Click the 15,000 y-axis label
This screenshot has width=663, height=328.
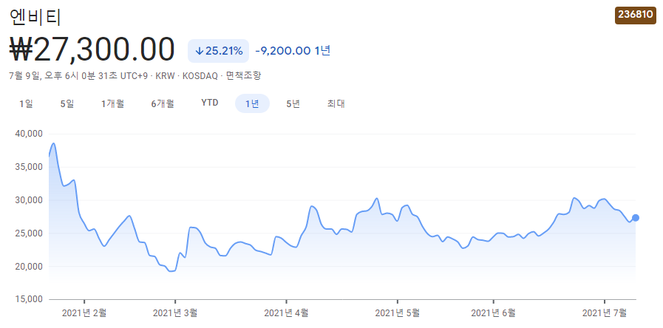29,300
